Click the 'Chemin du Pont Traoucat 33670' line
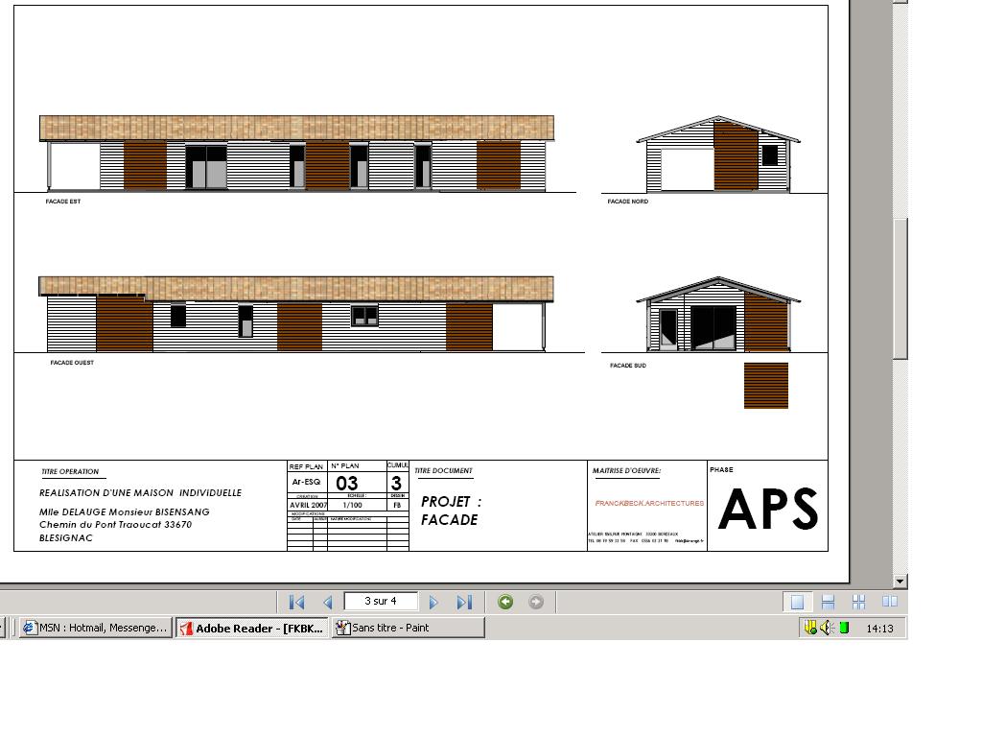This screenshot has width=982, height=737. click(x=115, y=525)
